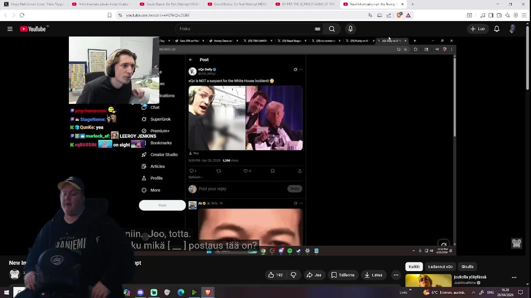Open the YouTube hamburger guide menu
This screenshot has width=531, height=298.
10,29
